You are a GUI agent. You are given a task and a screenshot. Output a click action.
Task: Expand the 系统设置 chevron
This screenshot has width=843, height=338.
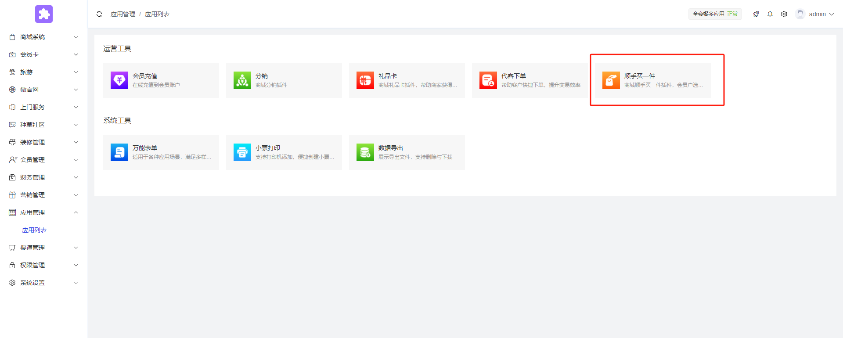76,283
